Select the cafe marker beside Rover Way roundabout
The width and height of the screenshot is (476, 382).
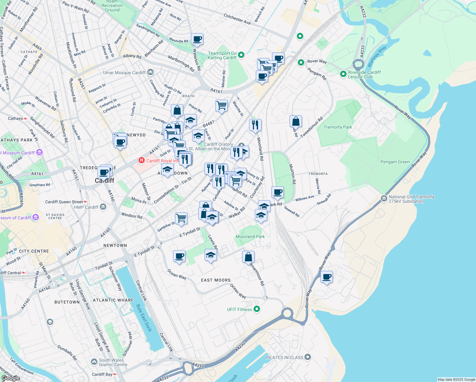pos(278,59)
